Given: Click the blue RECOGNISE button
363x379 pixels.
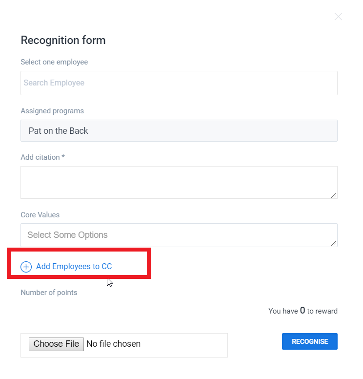Looking at the screenshot, I should (309, 341).
